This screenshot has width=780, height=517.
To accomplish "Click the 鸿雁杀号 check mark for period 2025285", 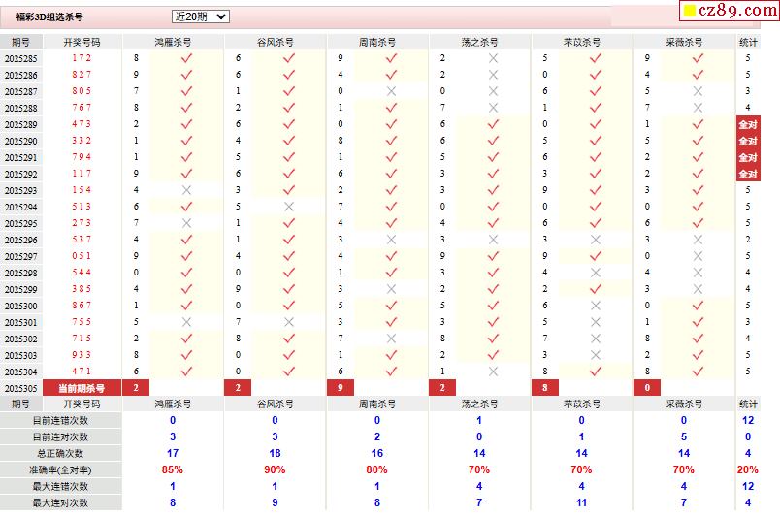I will 187,58.
